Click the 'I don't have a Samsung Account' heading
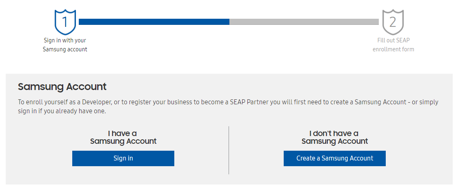This screenshot has height=189, width=458. pyautogui.click(x=335, y=137)
